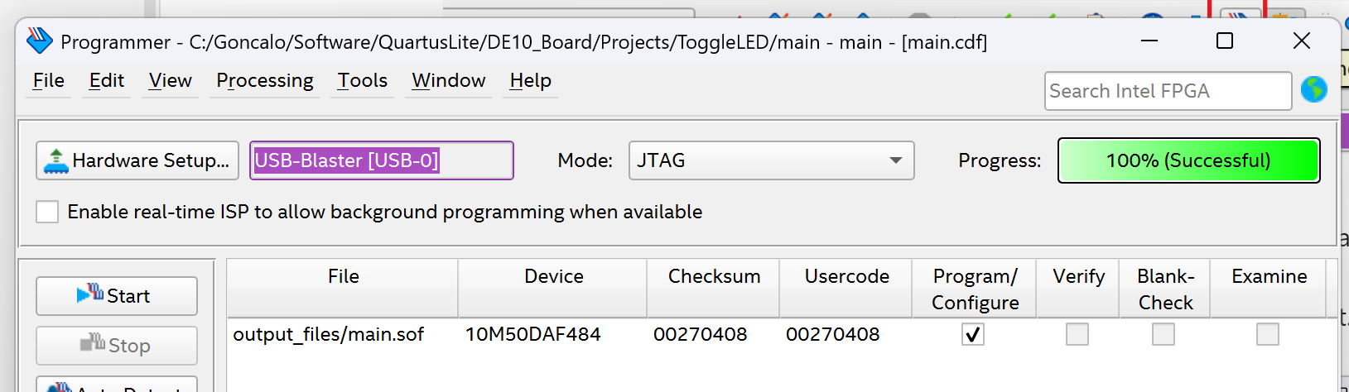Maximize the Programmer window
This screenshot has height=392, width=1349.
pyautogui.click(x=1225, y=41)
